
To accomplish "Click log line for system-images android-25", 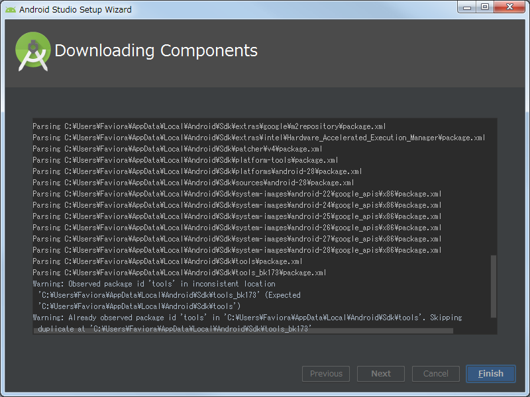I will point(237,216).
